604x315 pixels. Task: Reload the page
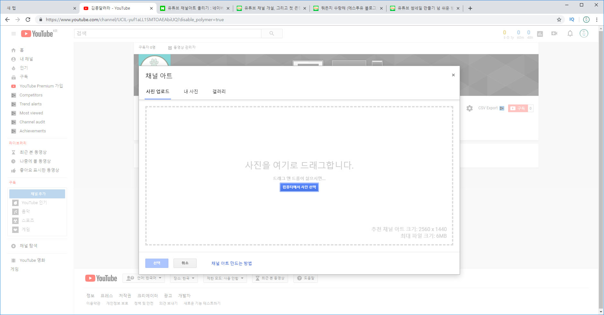(28, 20)
